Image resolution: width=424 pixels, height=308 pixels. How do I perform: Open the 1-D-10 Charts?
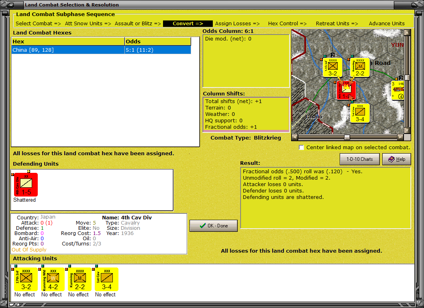360,159
